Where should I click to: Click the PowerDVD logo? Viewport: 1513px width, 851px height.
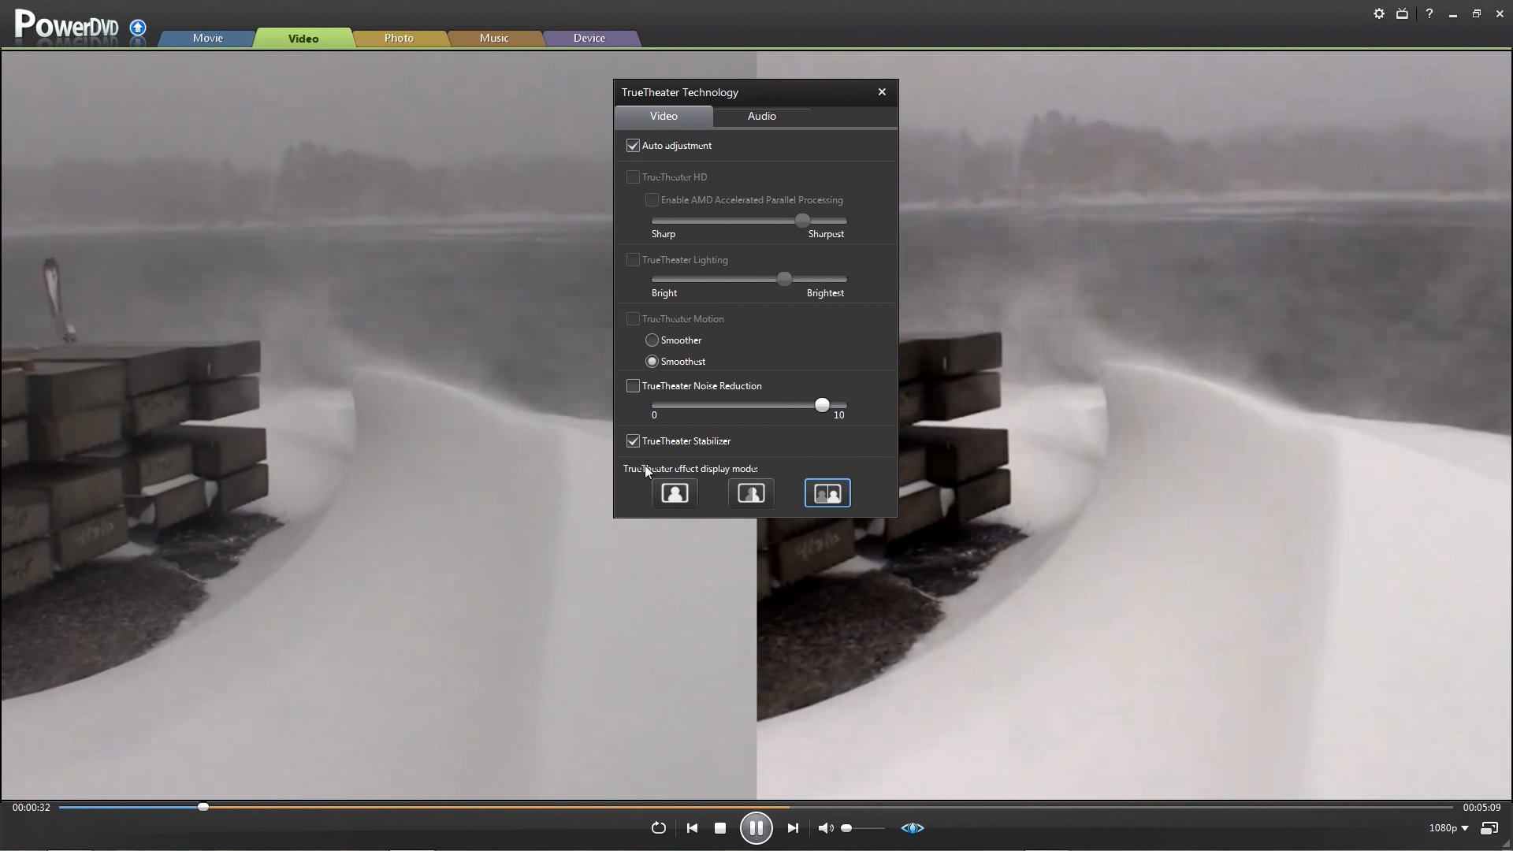[67, 25]
